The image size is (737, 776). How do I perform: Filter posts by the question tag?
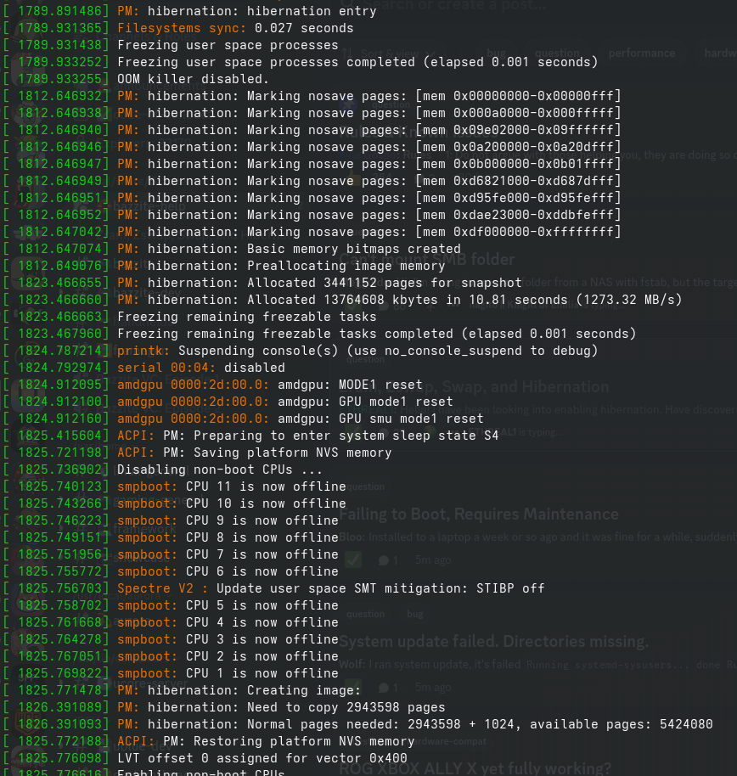tap(557, 53)
